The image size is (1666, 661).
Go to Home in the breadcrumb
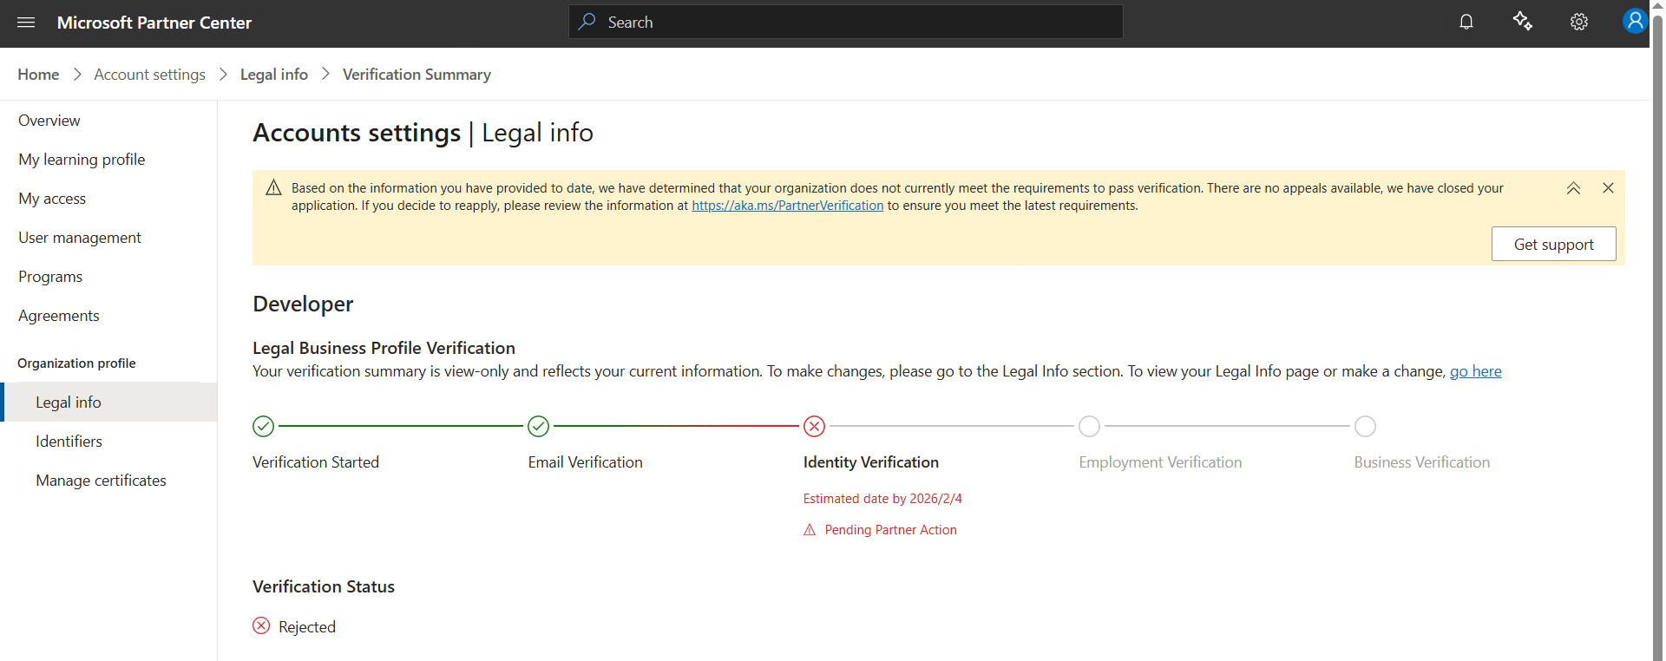[38, 75]
